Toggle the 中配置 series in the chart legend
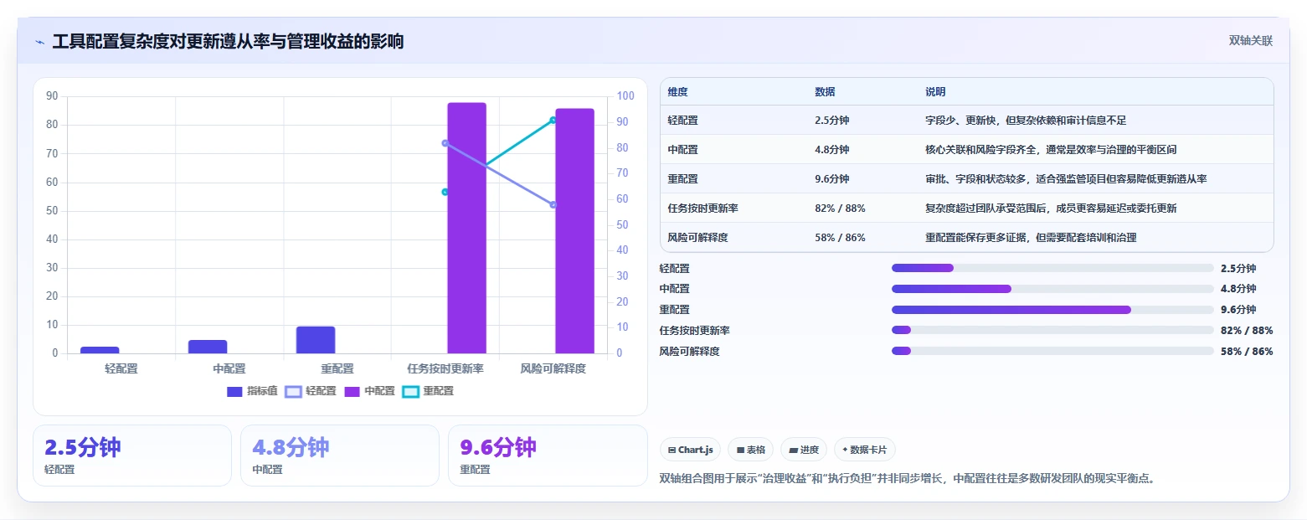 click(369, 391)
